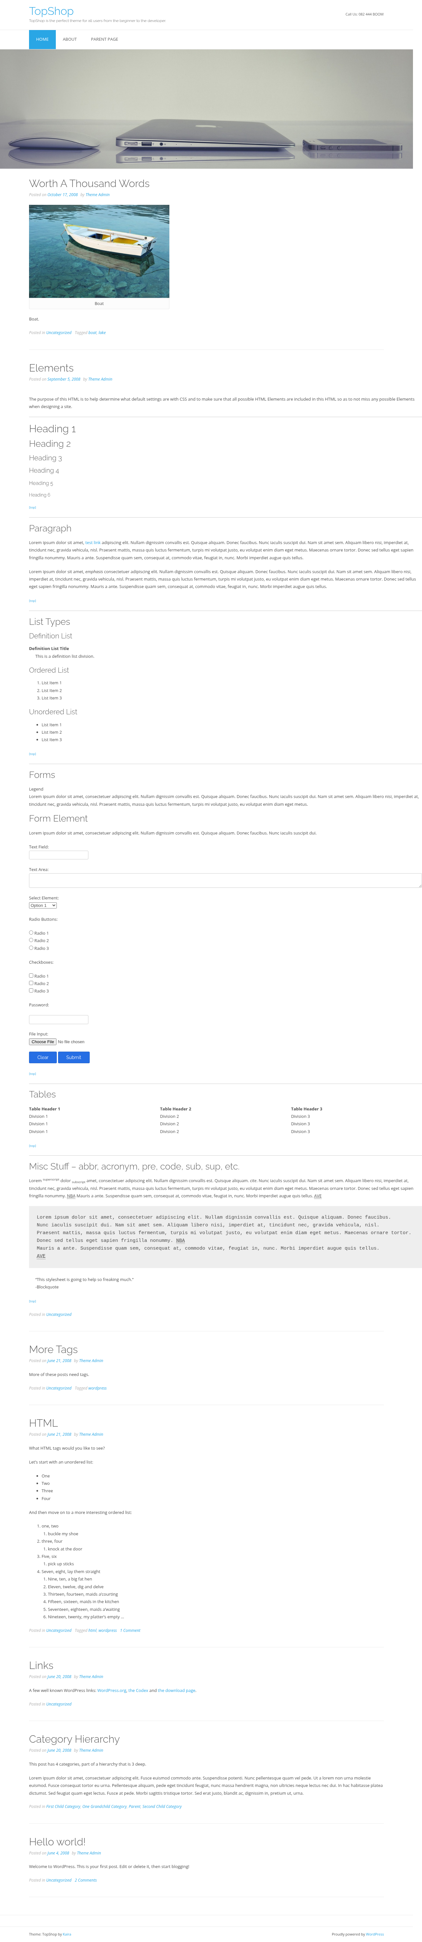
Task: Click the download page link
Action: pos(177,1690)
